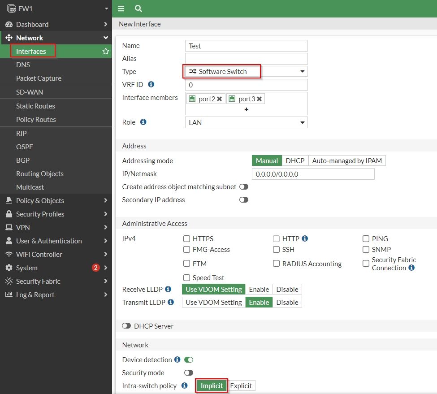Check the PING access checkbox
Image resolution: width=437 pixels, height=394 pixels.
366,239
